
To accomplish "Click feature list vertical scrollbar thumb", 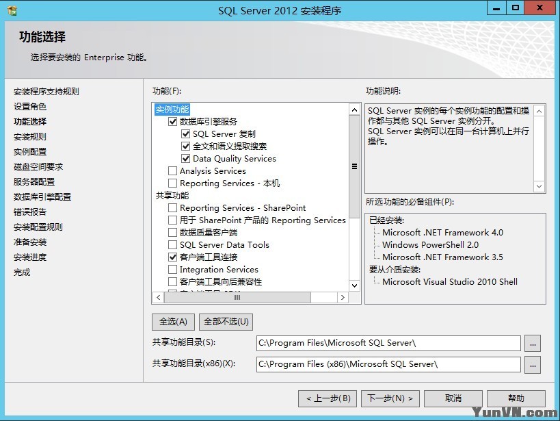I will (x=354, y=166).
